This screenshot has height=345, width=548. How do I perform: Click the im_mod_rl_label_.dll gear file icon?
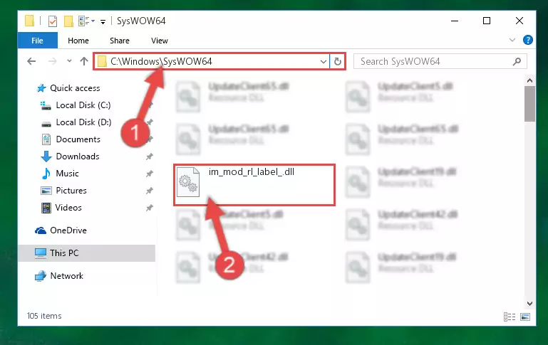(x=188, y=181)
